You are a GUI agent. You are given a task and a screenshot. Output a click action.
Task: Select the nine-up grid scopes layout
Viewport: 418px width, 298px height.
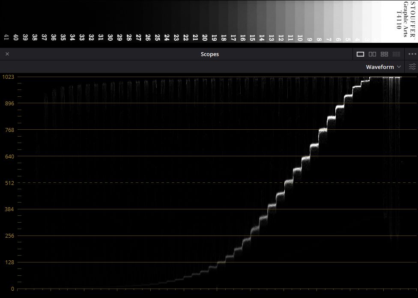tap(396, 54)
